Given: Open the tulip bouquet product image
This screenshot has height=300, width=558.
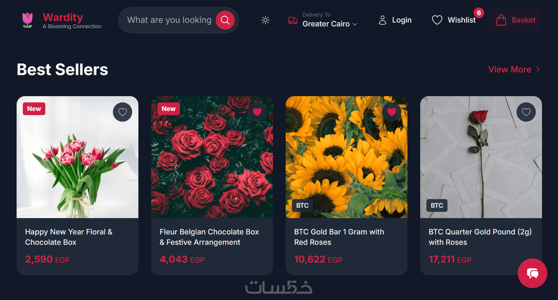Looking at the screenshot, I should pos(77,157).
